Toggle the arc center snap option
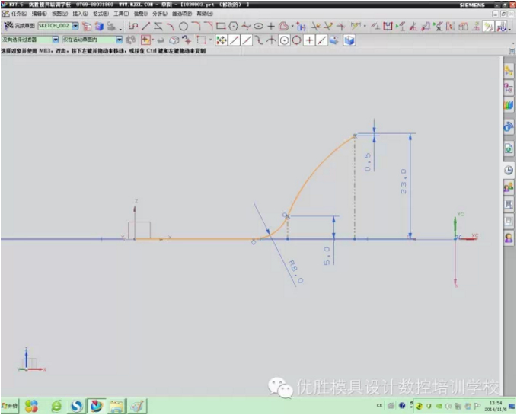The image size is (517, 415). coord(284,40)
